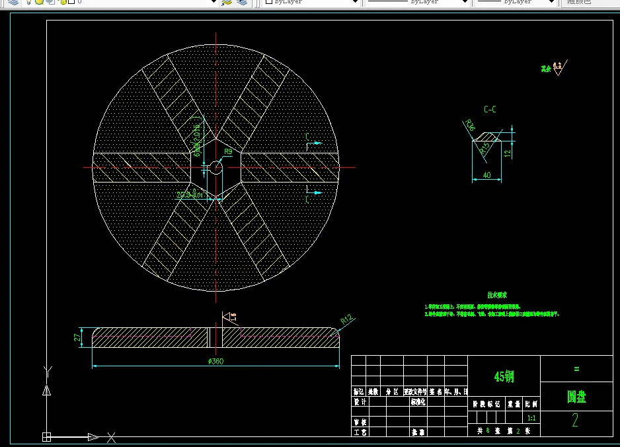Click the 圆盘 part name in title block
The height and width of the screenshot is (447, 620).
click(576, 397)
